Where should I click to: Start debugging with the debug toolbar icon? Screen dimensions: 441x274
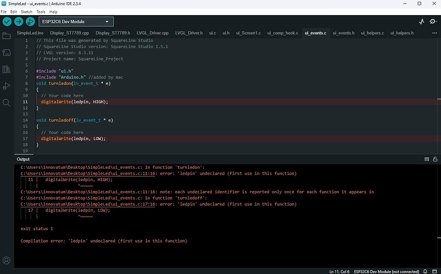(30, 21)
